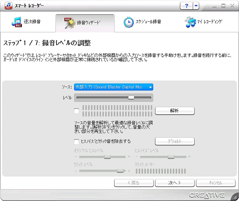Click the 逐次録音 music note REC icon
Screen dimensions: 239x201
point(17,22)
